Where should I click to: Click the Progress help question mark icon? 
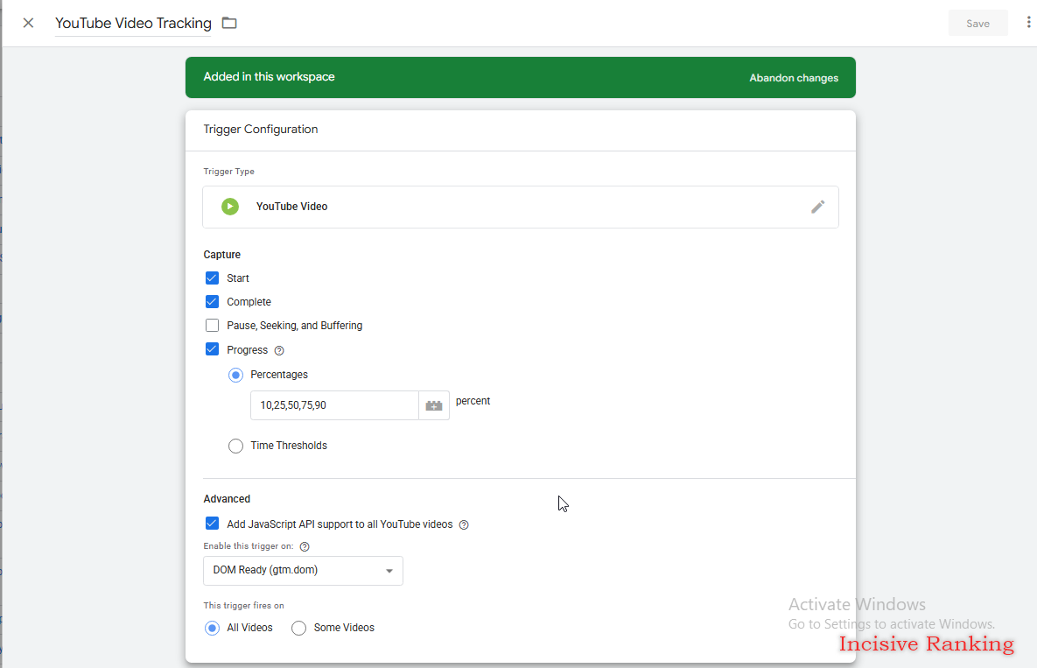[279, 350]
